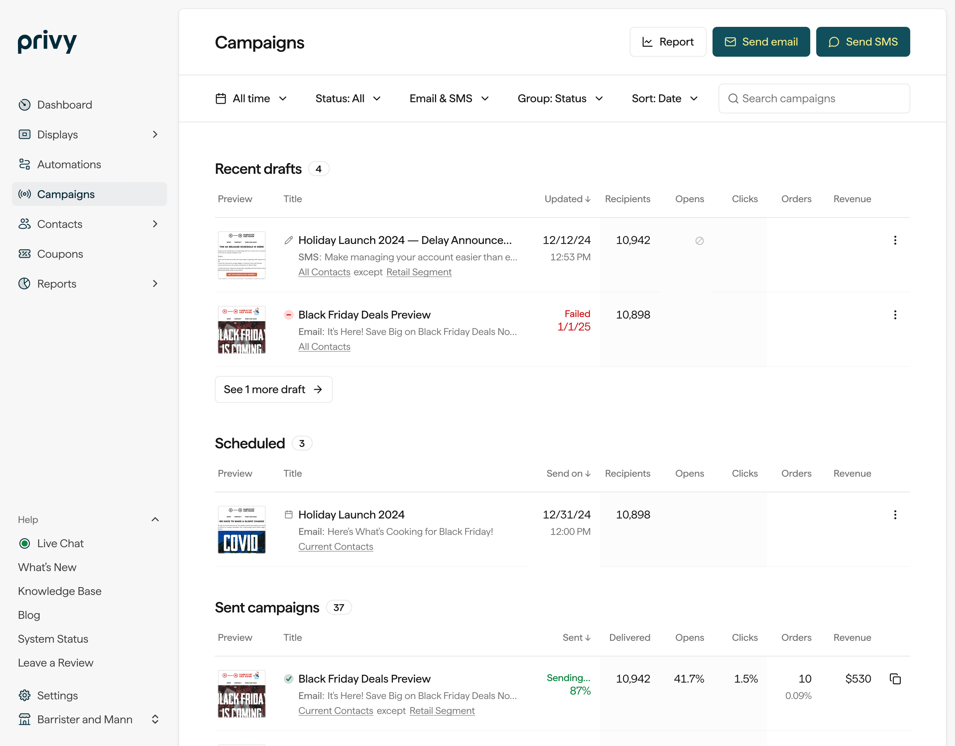
Task: Sort Scheduled by Send on column
Action: click(568, 473)
